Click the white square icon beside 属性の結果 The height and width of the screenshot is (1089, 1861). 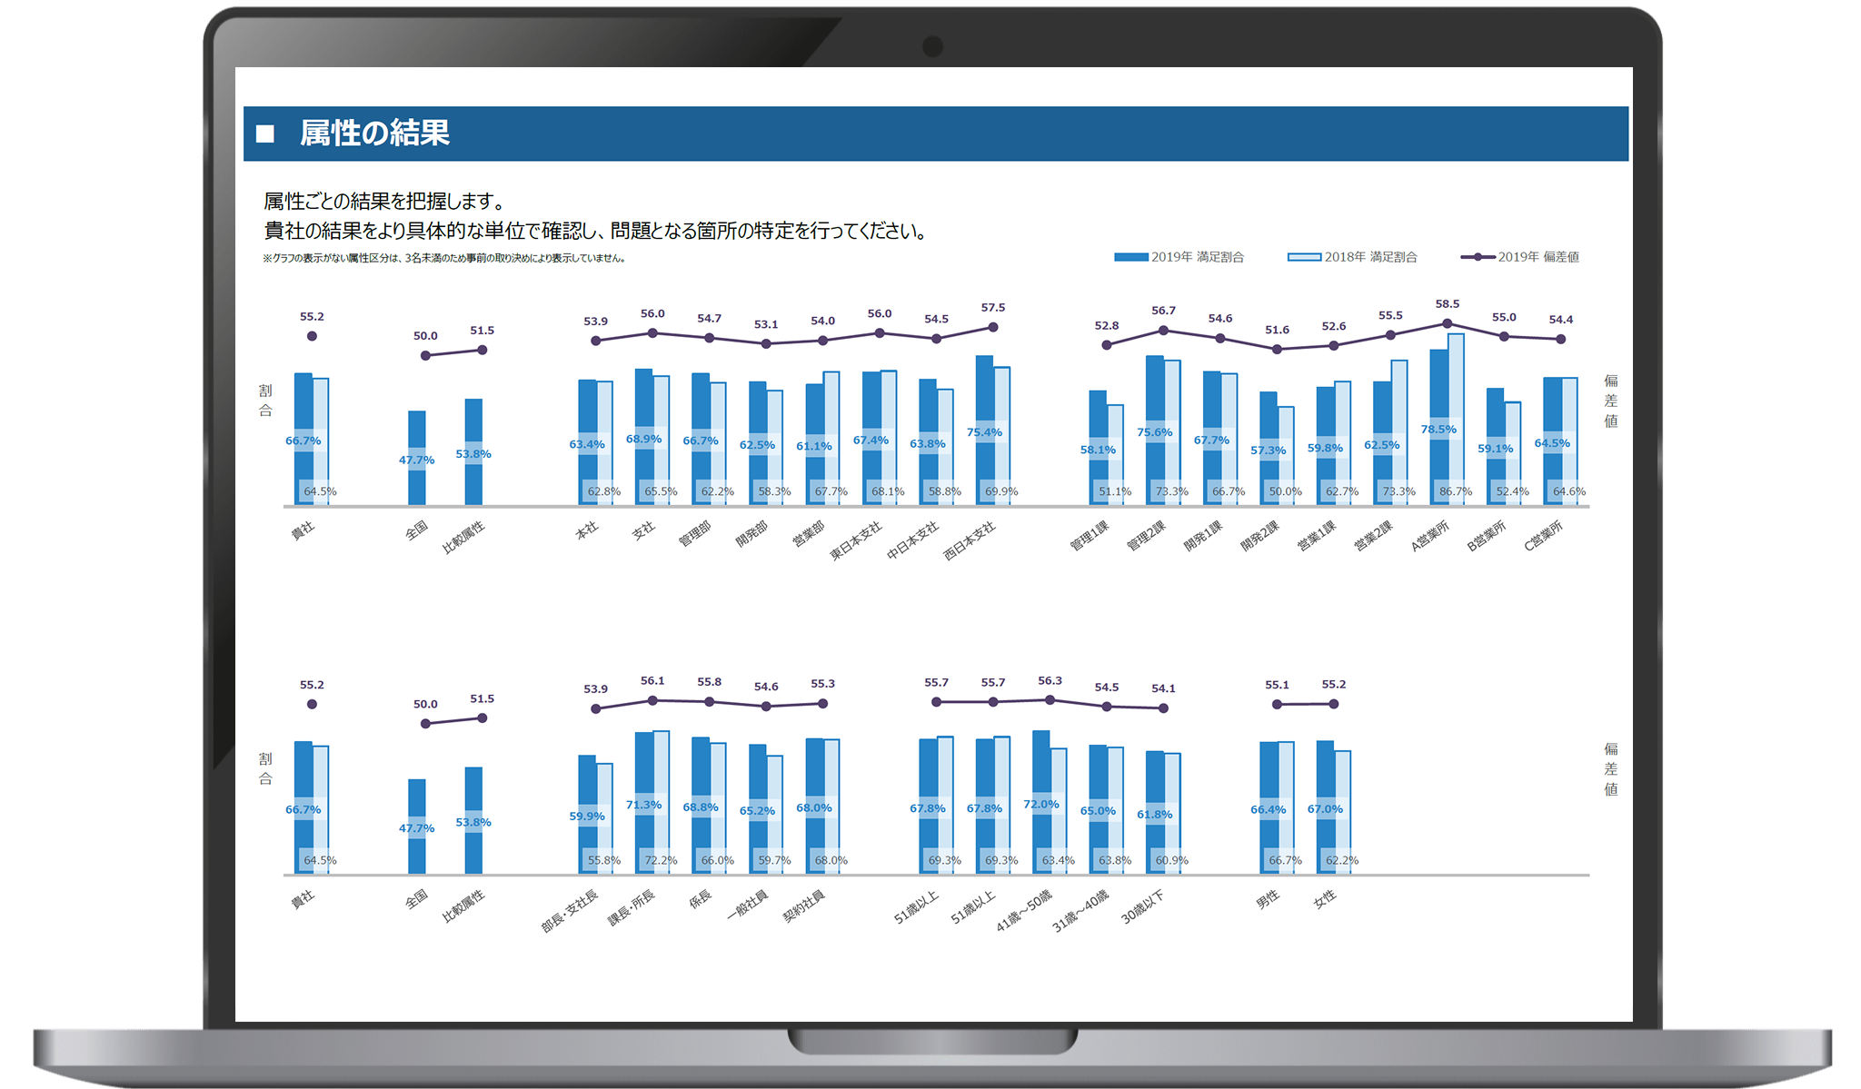click(x=265, y=134)
